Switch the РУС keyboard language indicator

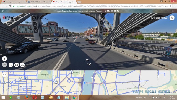164,97
